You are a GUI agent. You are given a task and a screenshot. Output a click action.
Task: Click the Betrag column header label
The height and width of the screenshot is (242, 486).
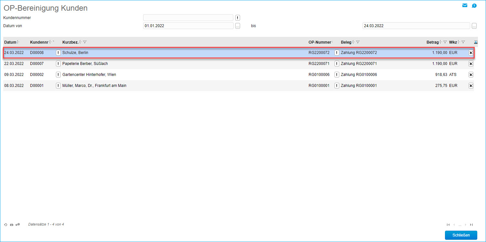point(433,42)
